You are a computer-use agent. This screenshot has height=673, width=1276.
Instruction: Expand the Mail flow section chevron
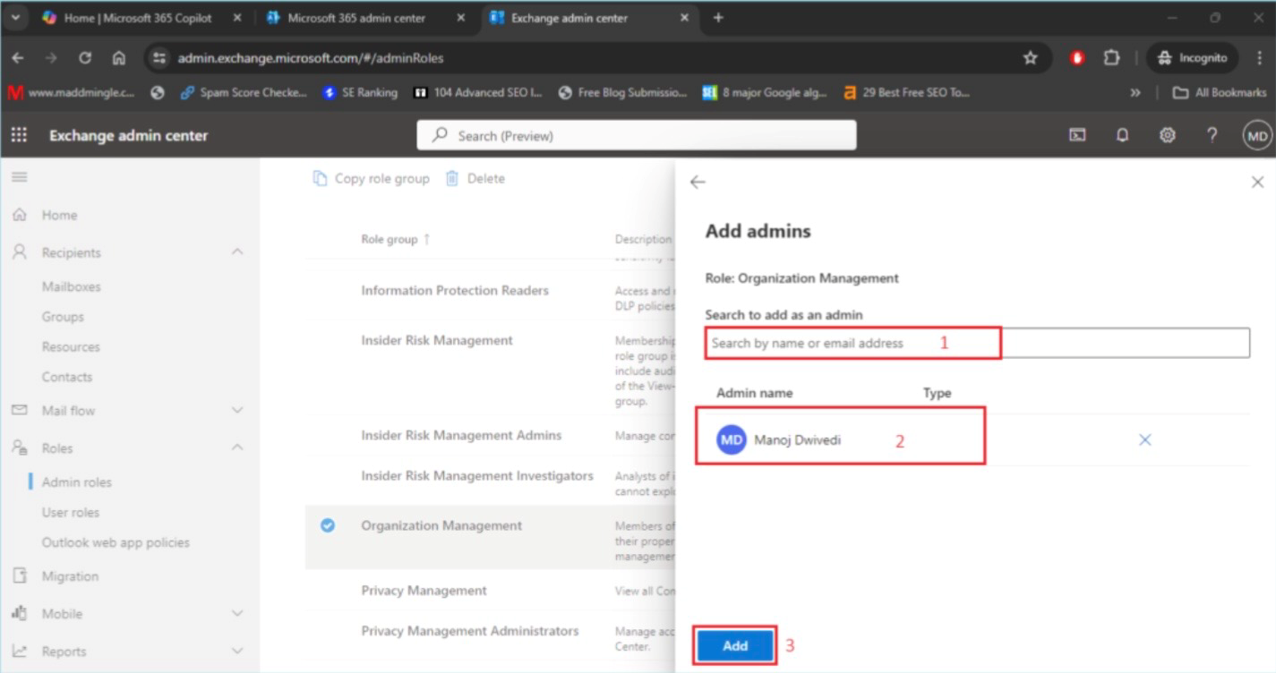pyautogui.click(x=237, y=410)
